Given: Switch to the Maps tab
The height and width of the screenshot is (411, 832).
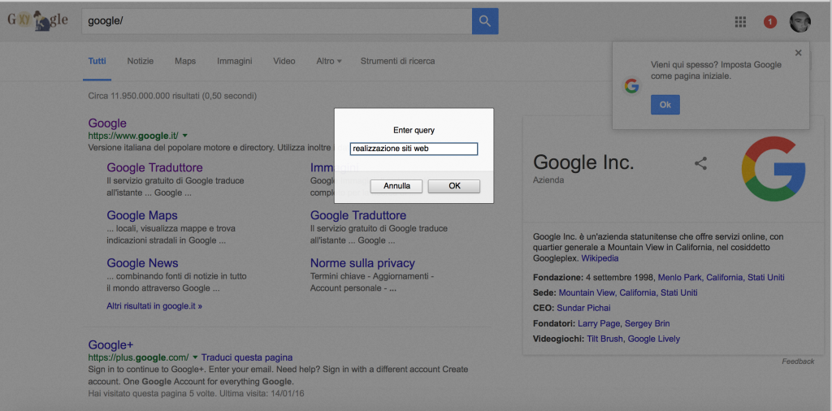Looking at the screenshot, I should pyautogui.click(x=185, y=61).
